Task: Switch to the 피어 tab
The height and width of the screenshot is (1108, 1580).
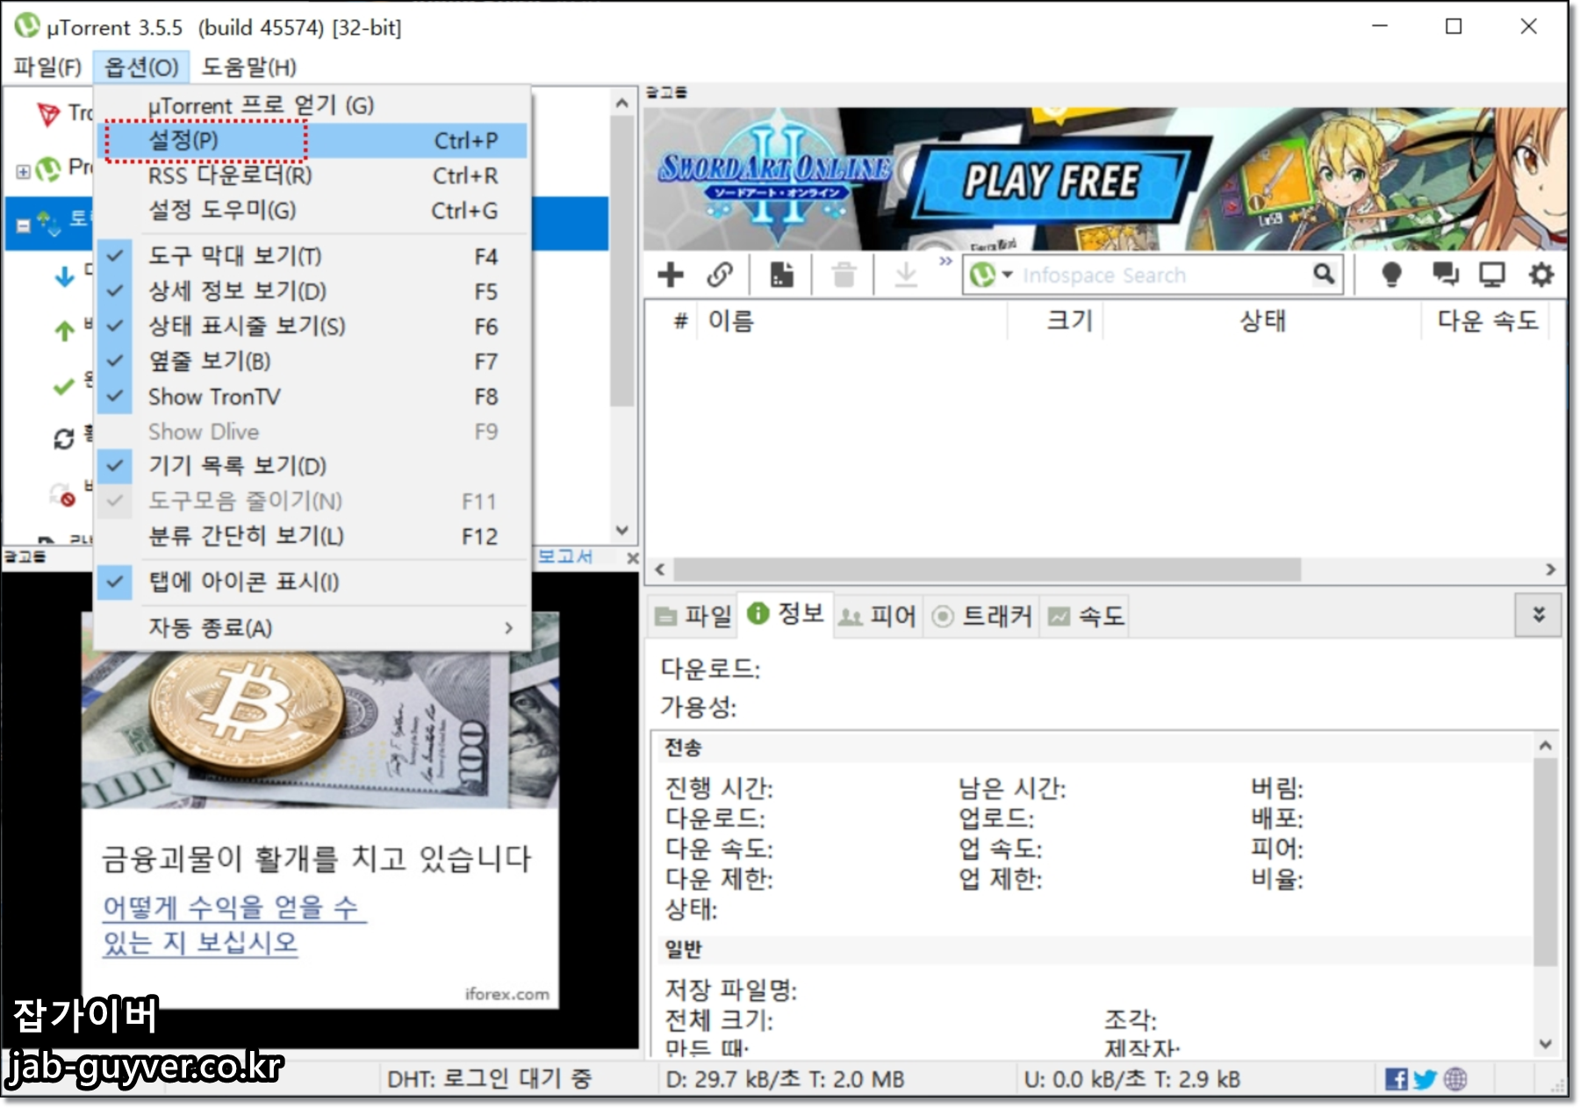Action: (877, 616)
